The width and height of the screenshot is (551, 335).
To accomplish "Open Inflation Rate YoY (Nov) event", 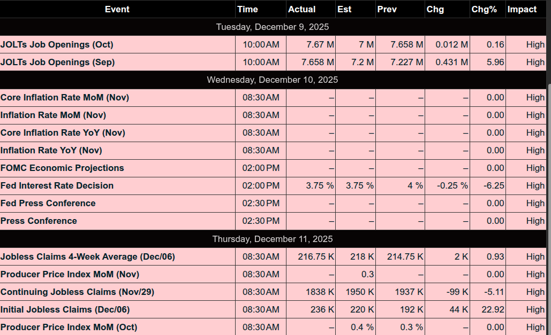I will coord(51,150).
